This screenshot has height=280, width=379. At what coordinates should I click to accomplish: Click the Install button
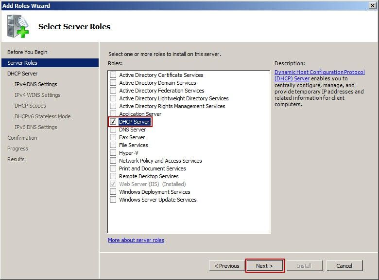(304, 266)
